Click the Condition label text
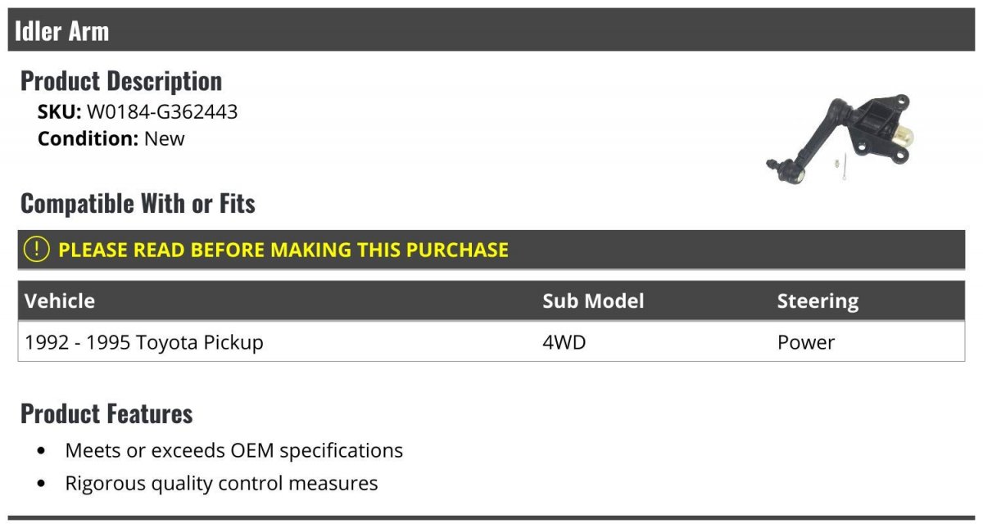 coord(88,138)
